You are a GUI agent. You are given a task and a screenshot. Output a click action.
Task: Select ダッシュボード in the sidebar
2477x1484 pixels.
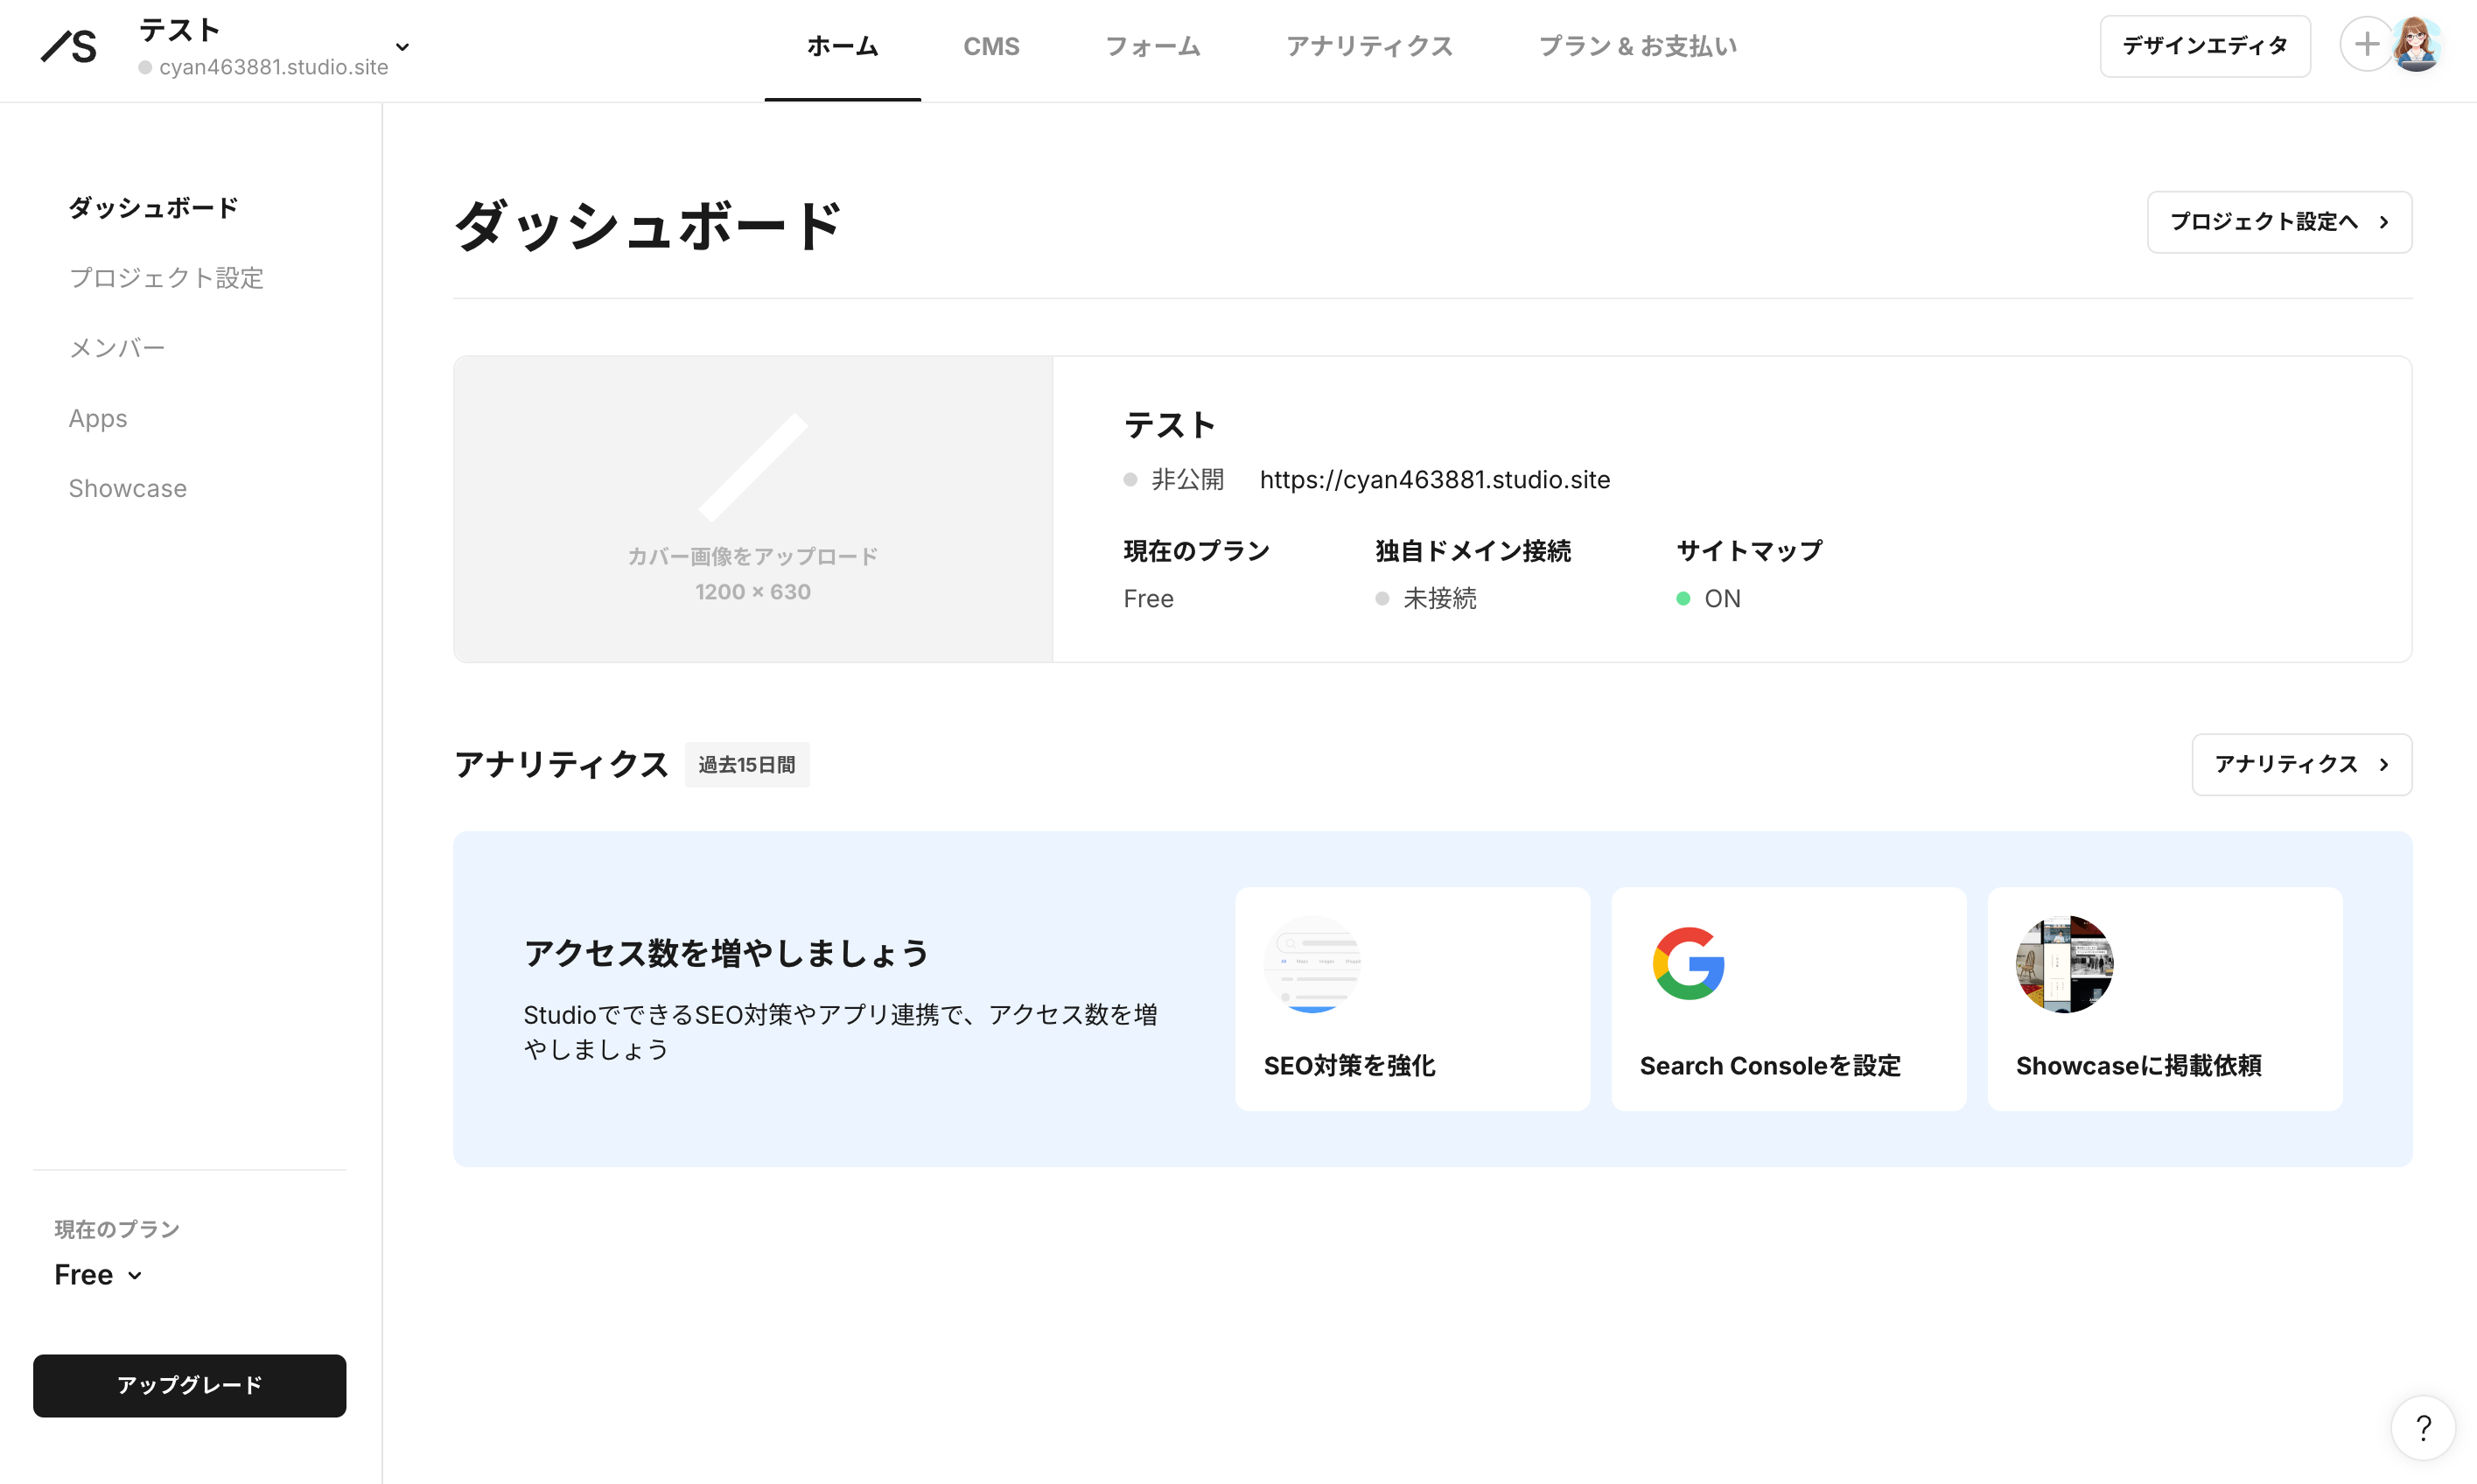(153, 208)
